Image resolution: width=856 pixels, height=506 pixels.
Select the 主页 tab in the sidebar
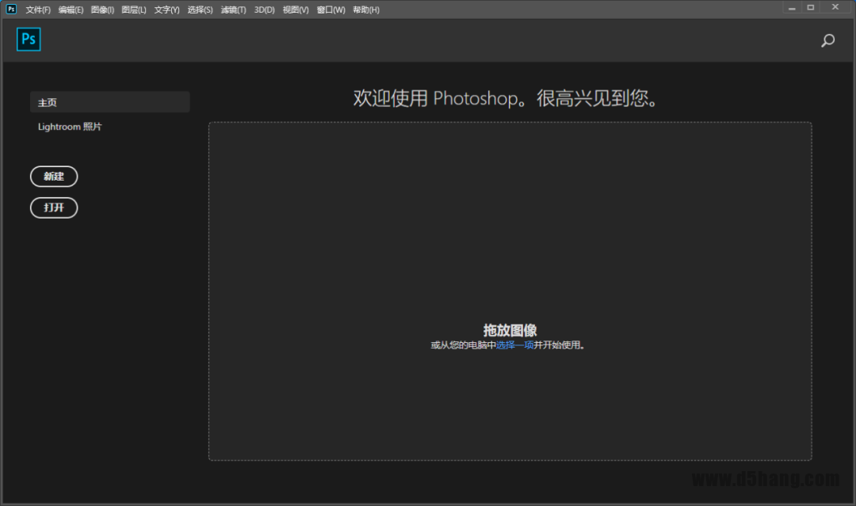click(x=109, y=102)
